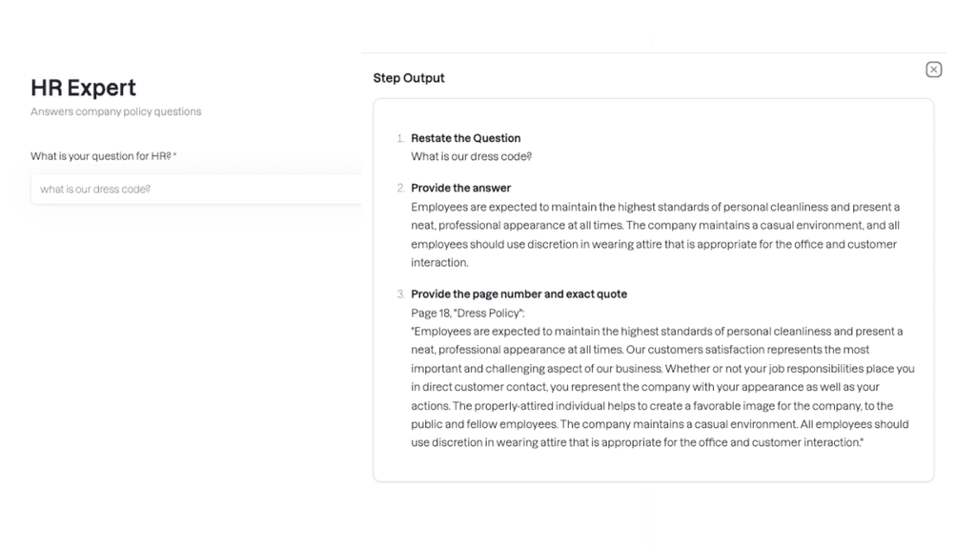
Task: Click the HR question input field
Action: [x=196, y=189]
